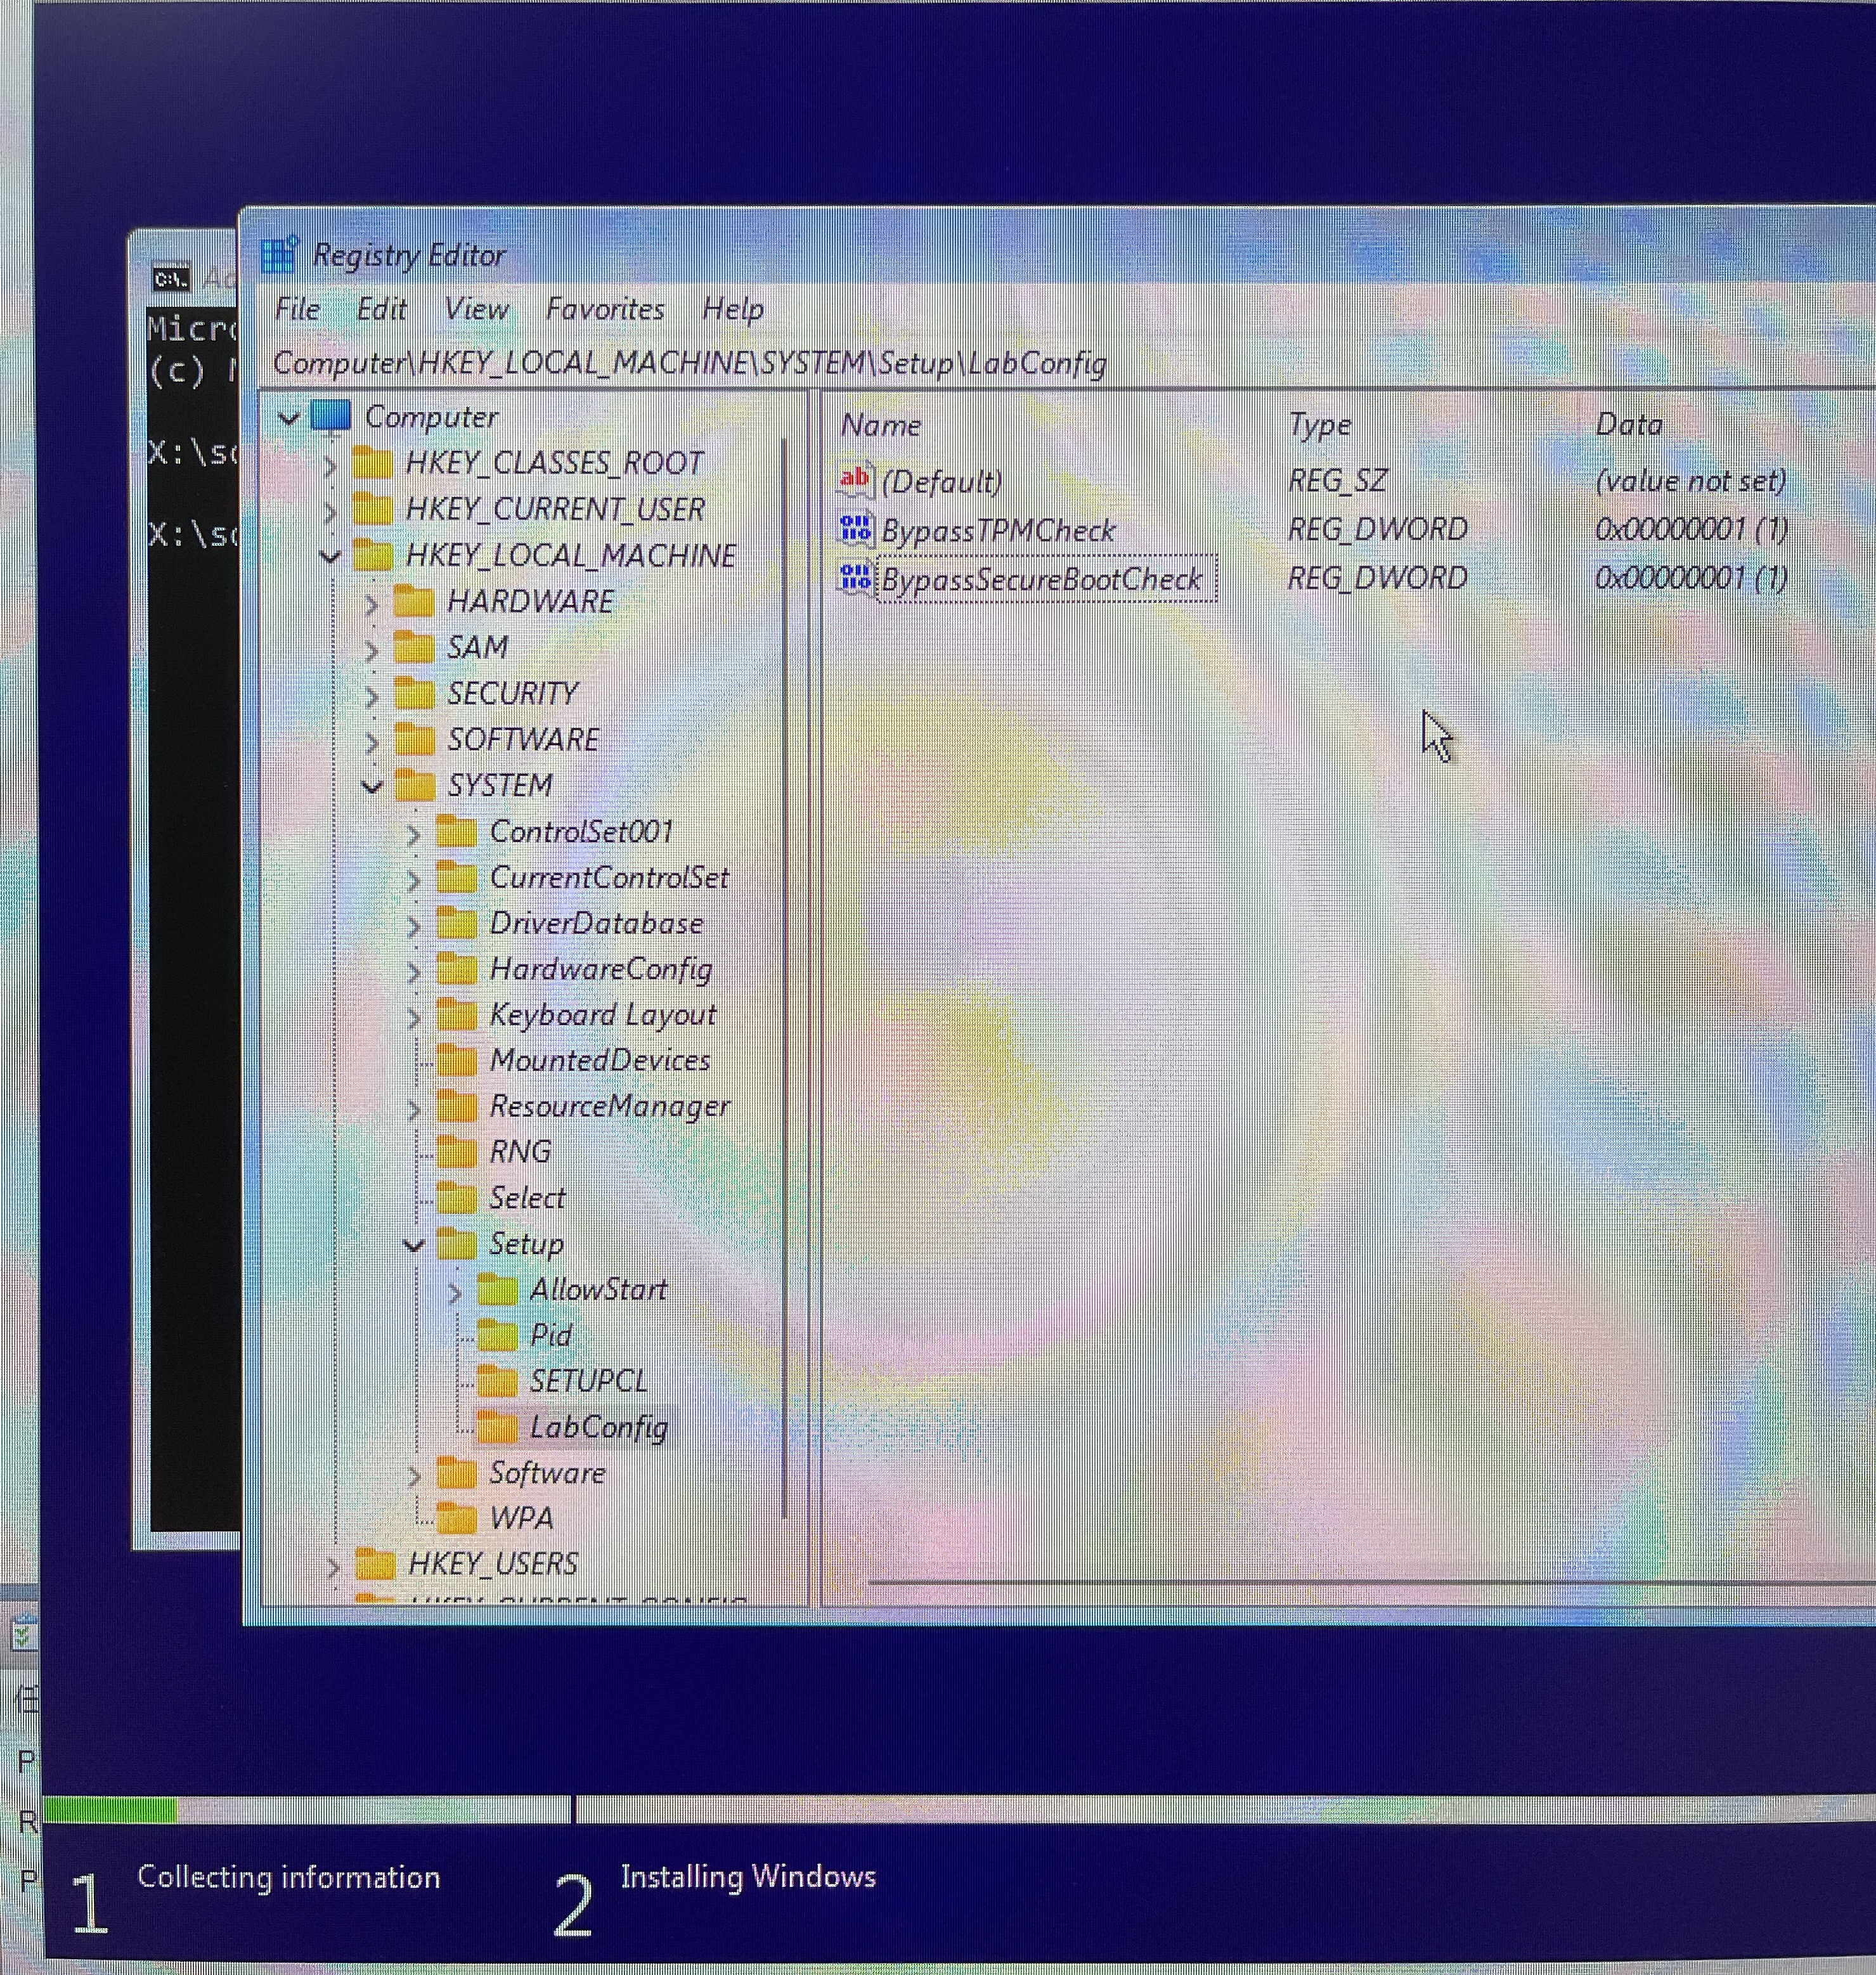Collapse the Setup key
This screenshot has height=1975, width=1876.
[x=414, y=1245]
